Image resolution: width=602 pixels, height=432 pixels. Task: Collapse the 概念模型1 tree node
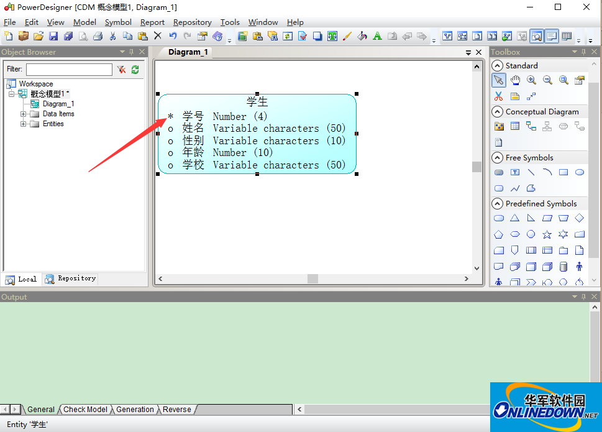point(12,94)
